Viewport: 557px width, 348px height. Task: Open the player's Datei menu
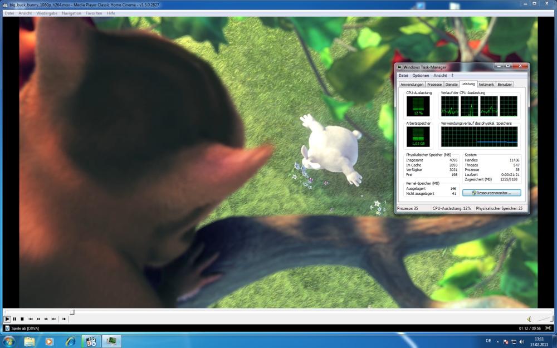9,13
